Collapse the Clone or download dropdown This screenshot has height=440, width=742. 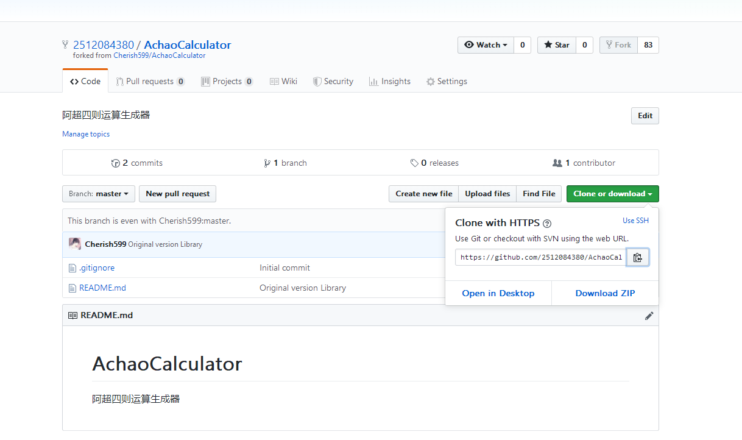tap(612, 194)
